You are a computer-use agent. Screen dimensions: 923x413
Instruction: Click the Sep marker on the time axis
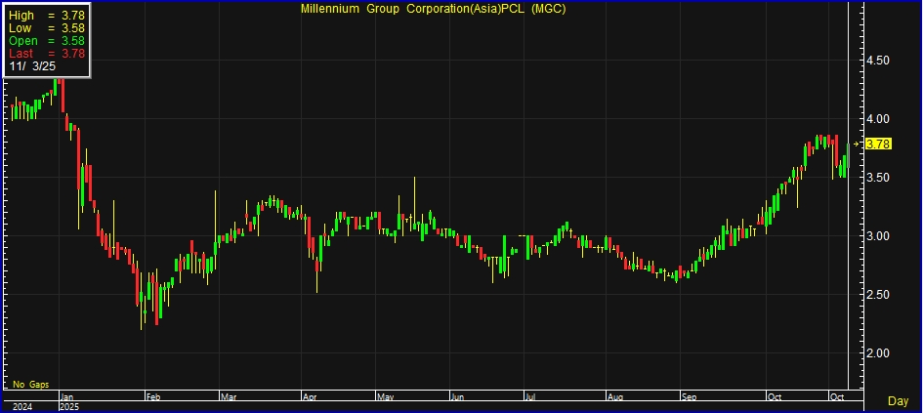click(688, 397)
